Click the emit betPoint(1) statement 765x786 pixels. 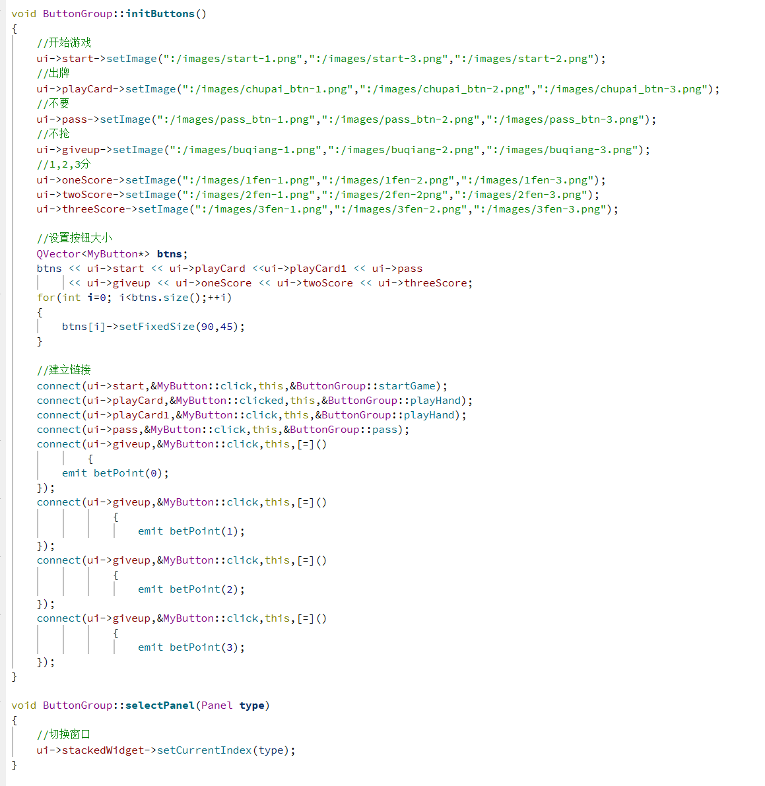click(191, 531)
